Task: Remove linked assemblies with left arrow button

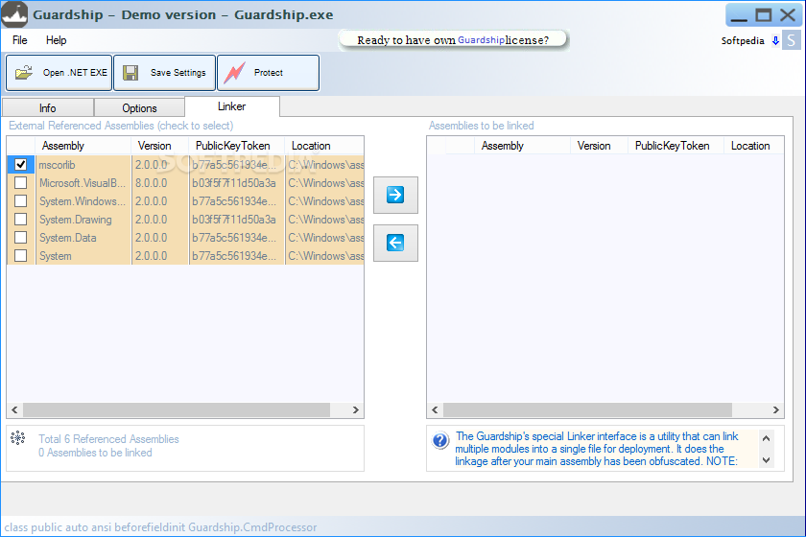Action: point(395,243)
